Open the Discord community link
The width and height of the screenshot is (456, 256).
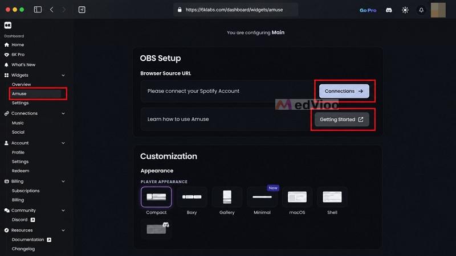(x=19, y=220)
